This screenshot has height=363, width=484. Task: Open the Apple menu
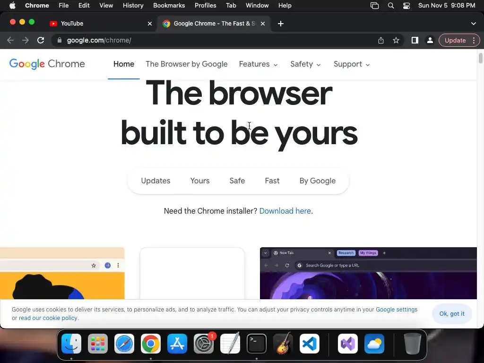click(12, 6)
